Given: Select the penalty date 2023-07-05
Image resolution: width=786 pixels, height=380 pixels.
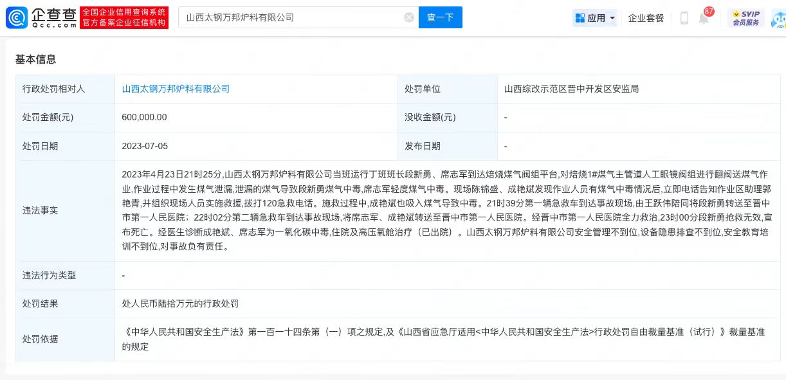Looking at the screenshot, I should click(x=145, y=146).
